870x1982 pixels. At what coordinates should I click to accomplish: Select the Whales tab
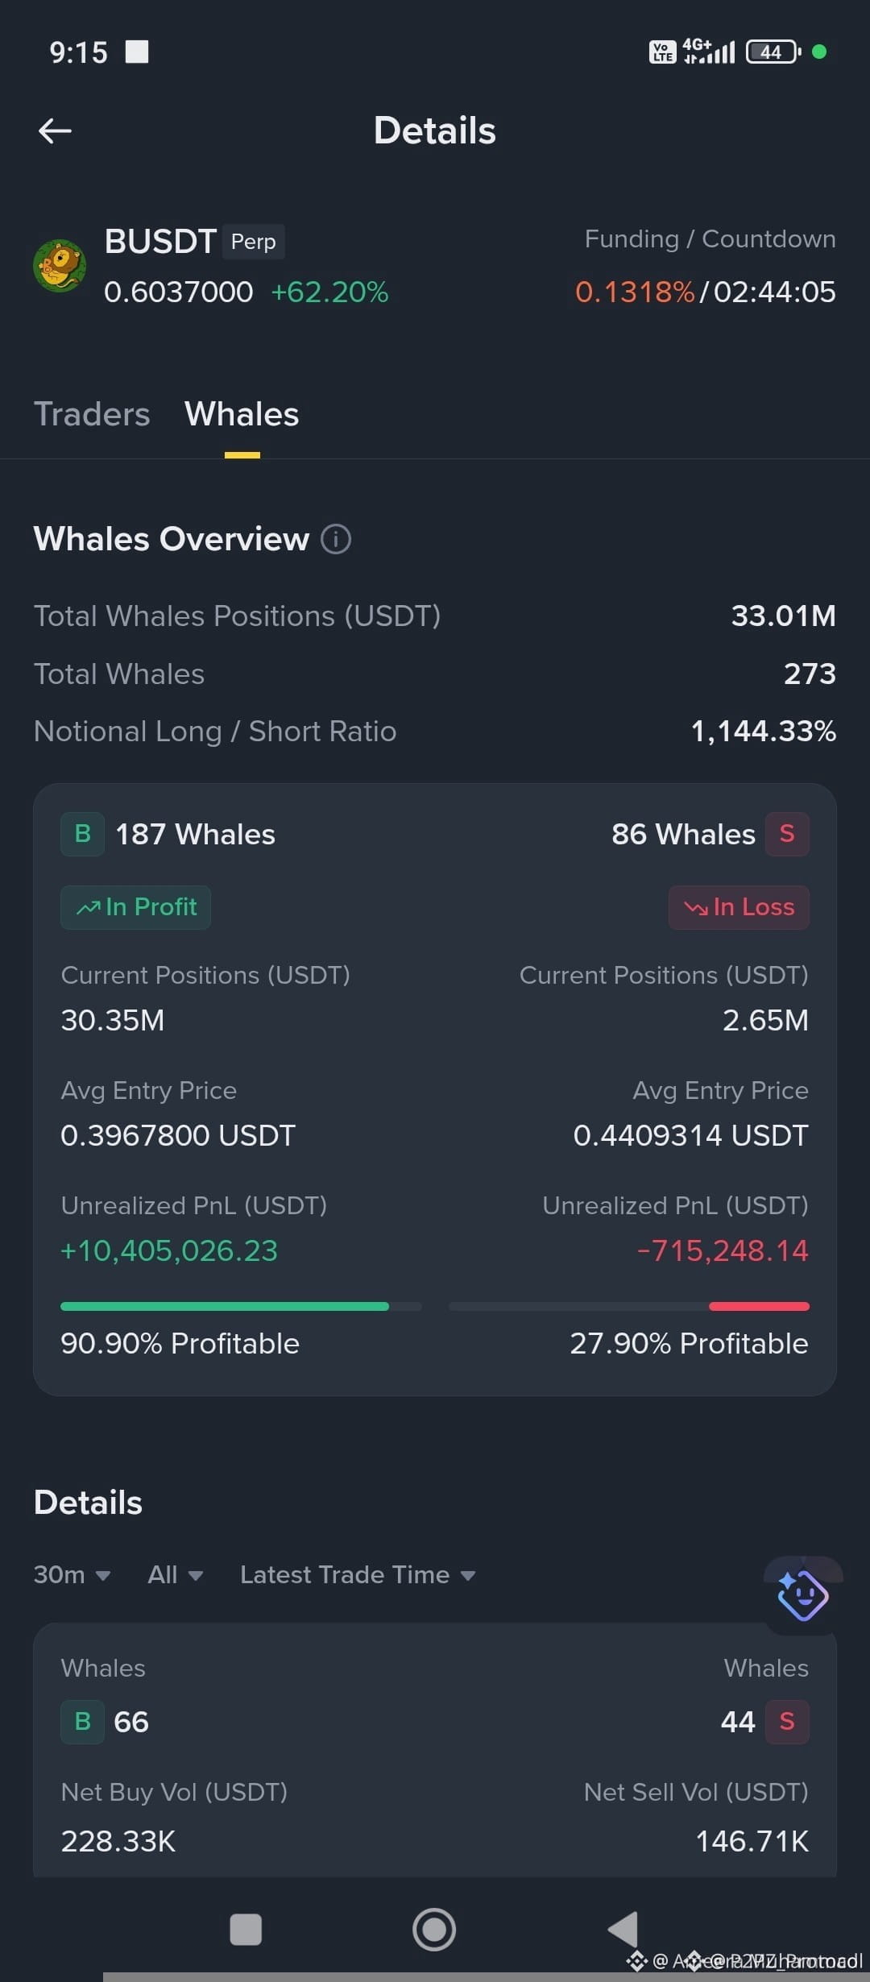point(242,414)
